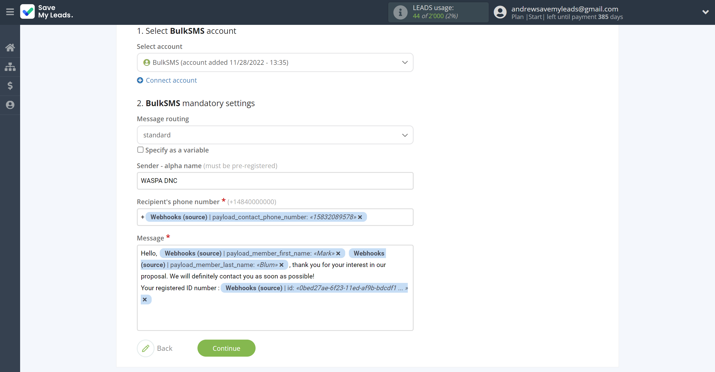Toggle the Specify as a variable checkbox
This screenshot has height=372, width=715.
(140, 150)
